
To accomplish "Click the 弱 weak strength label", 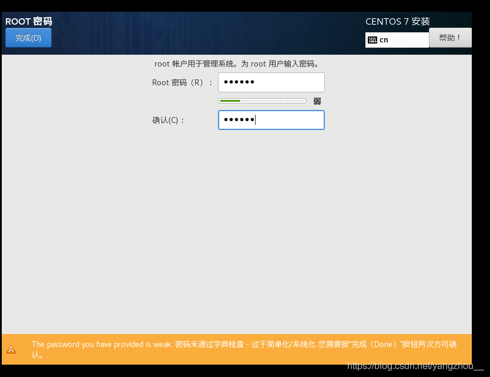I will 317,101.
